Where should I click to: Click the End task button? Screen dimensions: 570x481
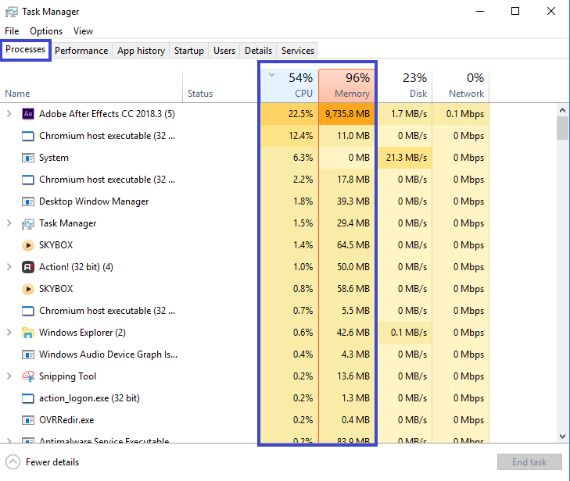click(x=529, y=462)
